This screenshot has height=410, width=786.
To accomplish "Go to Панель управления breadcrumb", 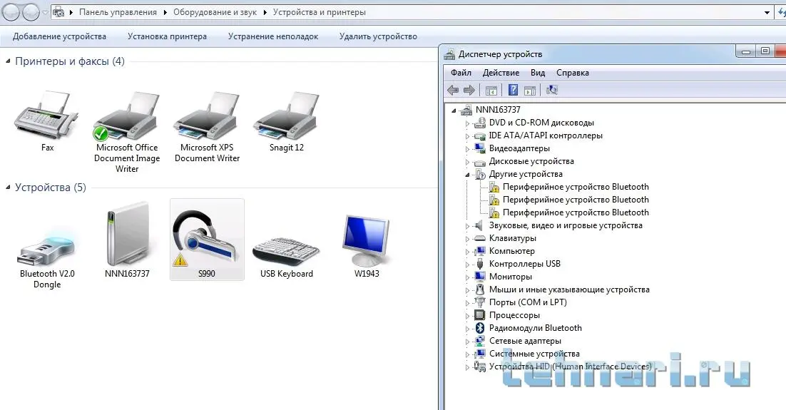I will click(118, 12).
